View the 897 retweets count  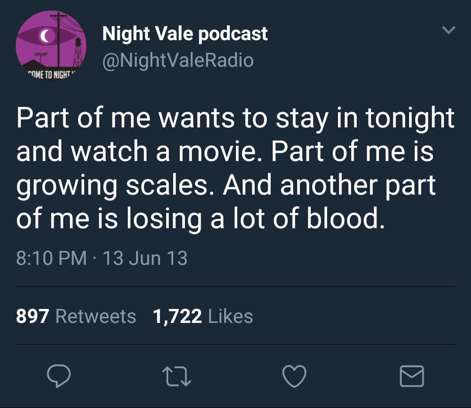coord(33,316)
